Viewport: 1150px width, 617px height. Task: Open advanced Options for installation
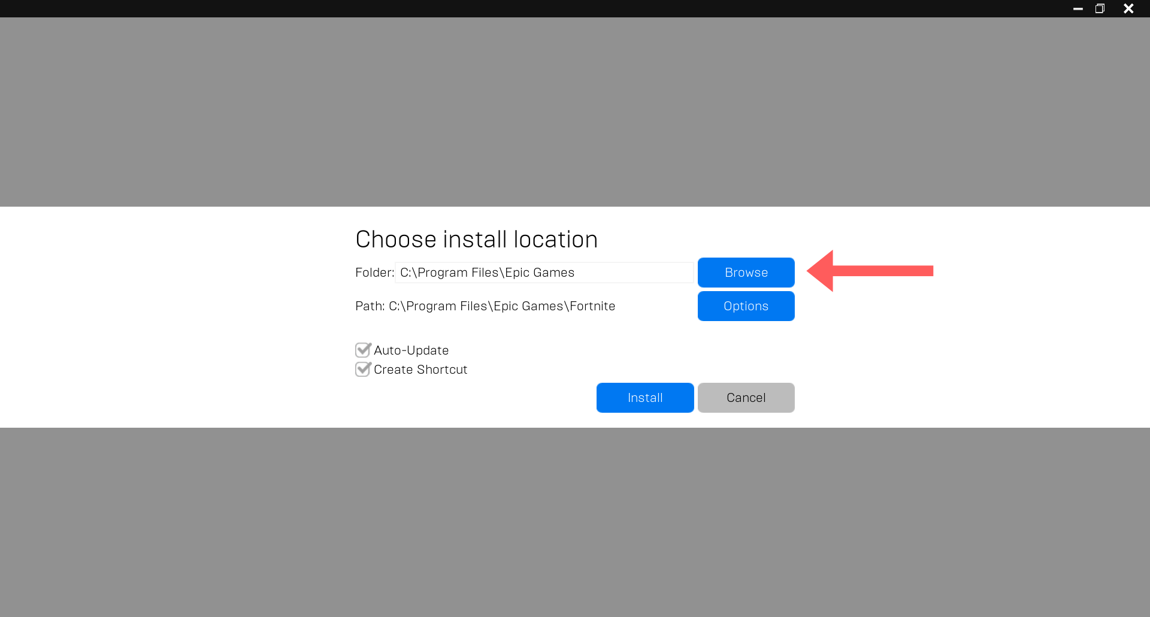pyautogui.click(x=746, y=306)
